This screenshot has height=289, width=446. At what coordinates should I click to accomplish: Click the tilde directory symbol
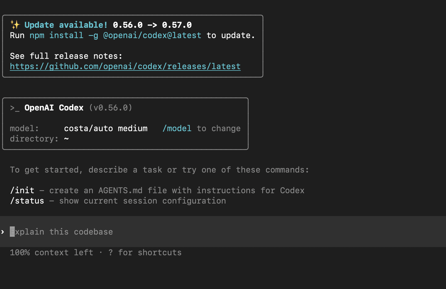click(66, 139)
